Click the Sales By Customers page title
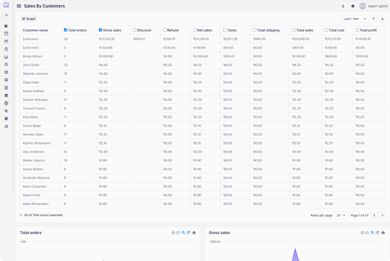Viewport: 390px width, 261px height. [x=44, y=6]
